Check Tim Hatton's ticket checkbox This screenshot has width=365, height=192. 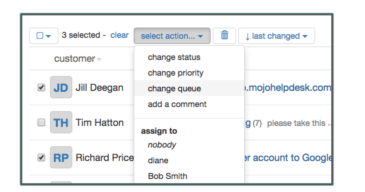[41, 122]
